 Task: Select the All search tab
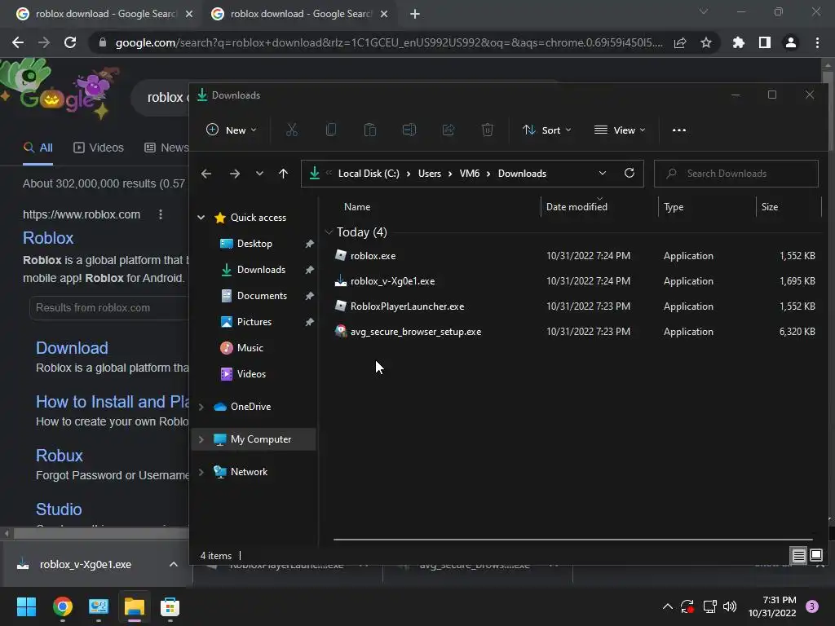click(38, 148)
